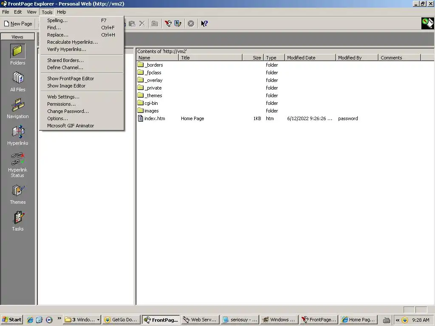This screenshot has width=435, height=326.
Task: Open the Help menu
Action: (x=61, y=12)
